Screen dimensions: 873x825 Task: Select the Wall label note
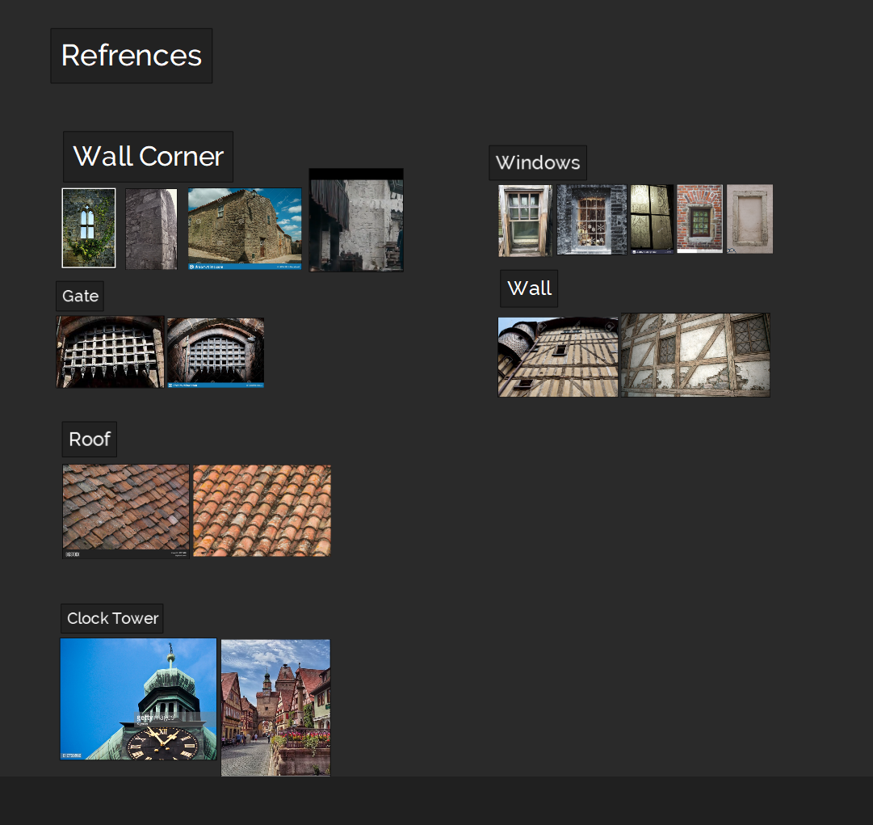529,288
